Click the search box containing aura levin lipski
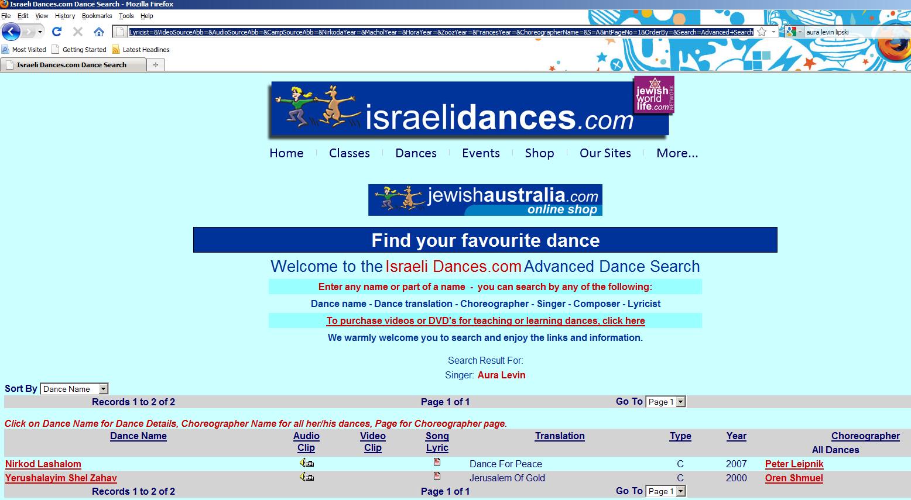Viewport: 911px width, 500px height. [849, 32]
